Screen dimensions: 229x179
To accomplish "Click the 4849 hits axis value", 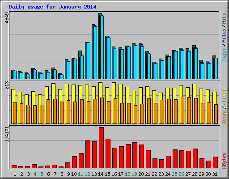I will pyautogui.click(x=7, y=18).
